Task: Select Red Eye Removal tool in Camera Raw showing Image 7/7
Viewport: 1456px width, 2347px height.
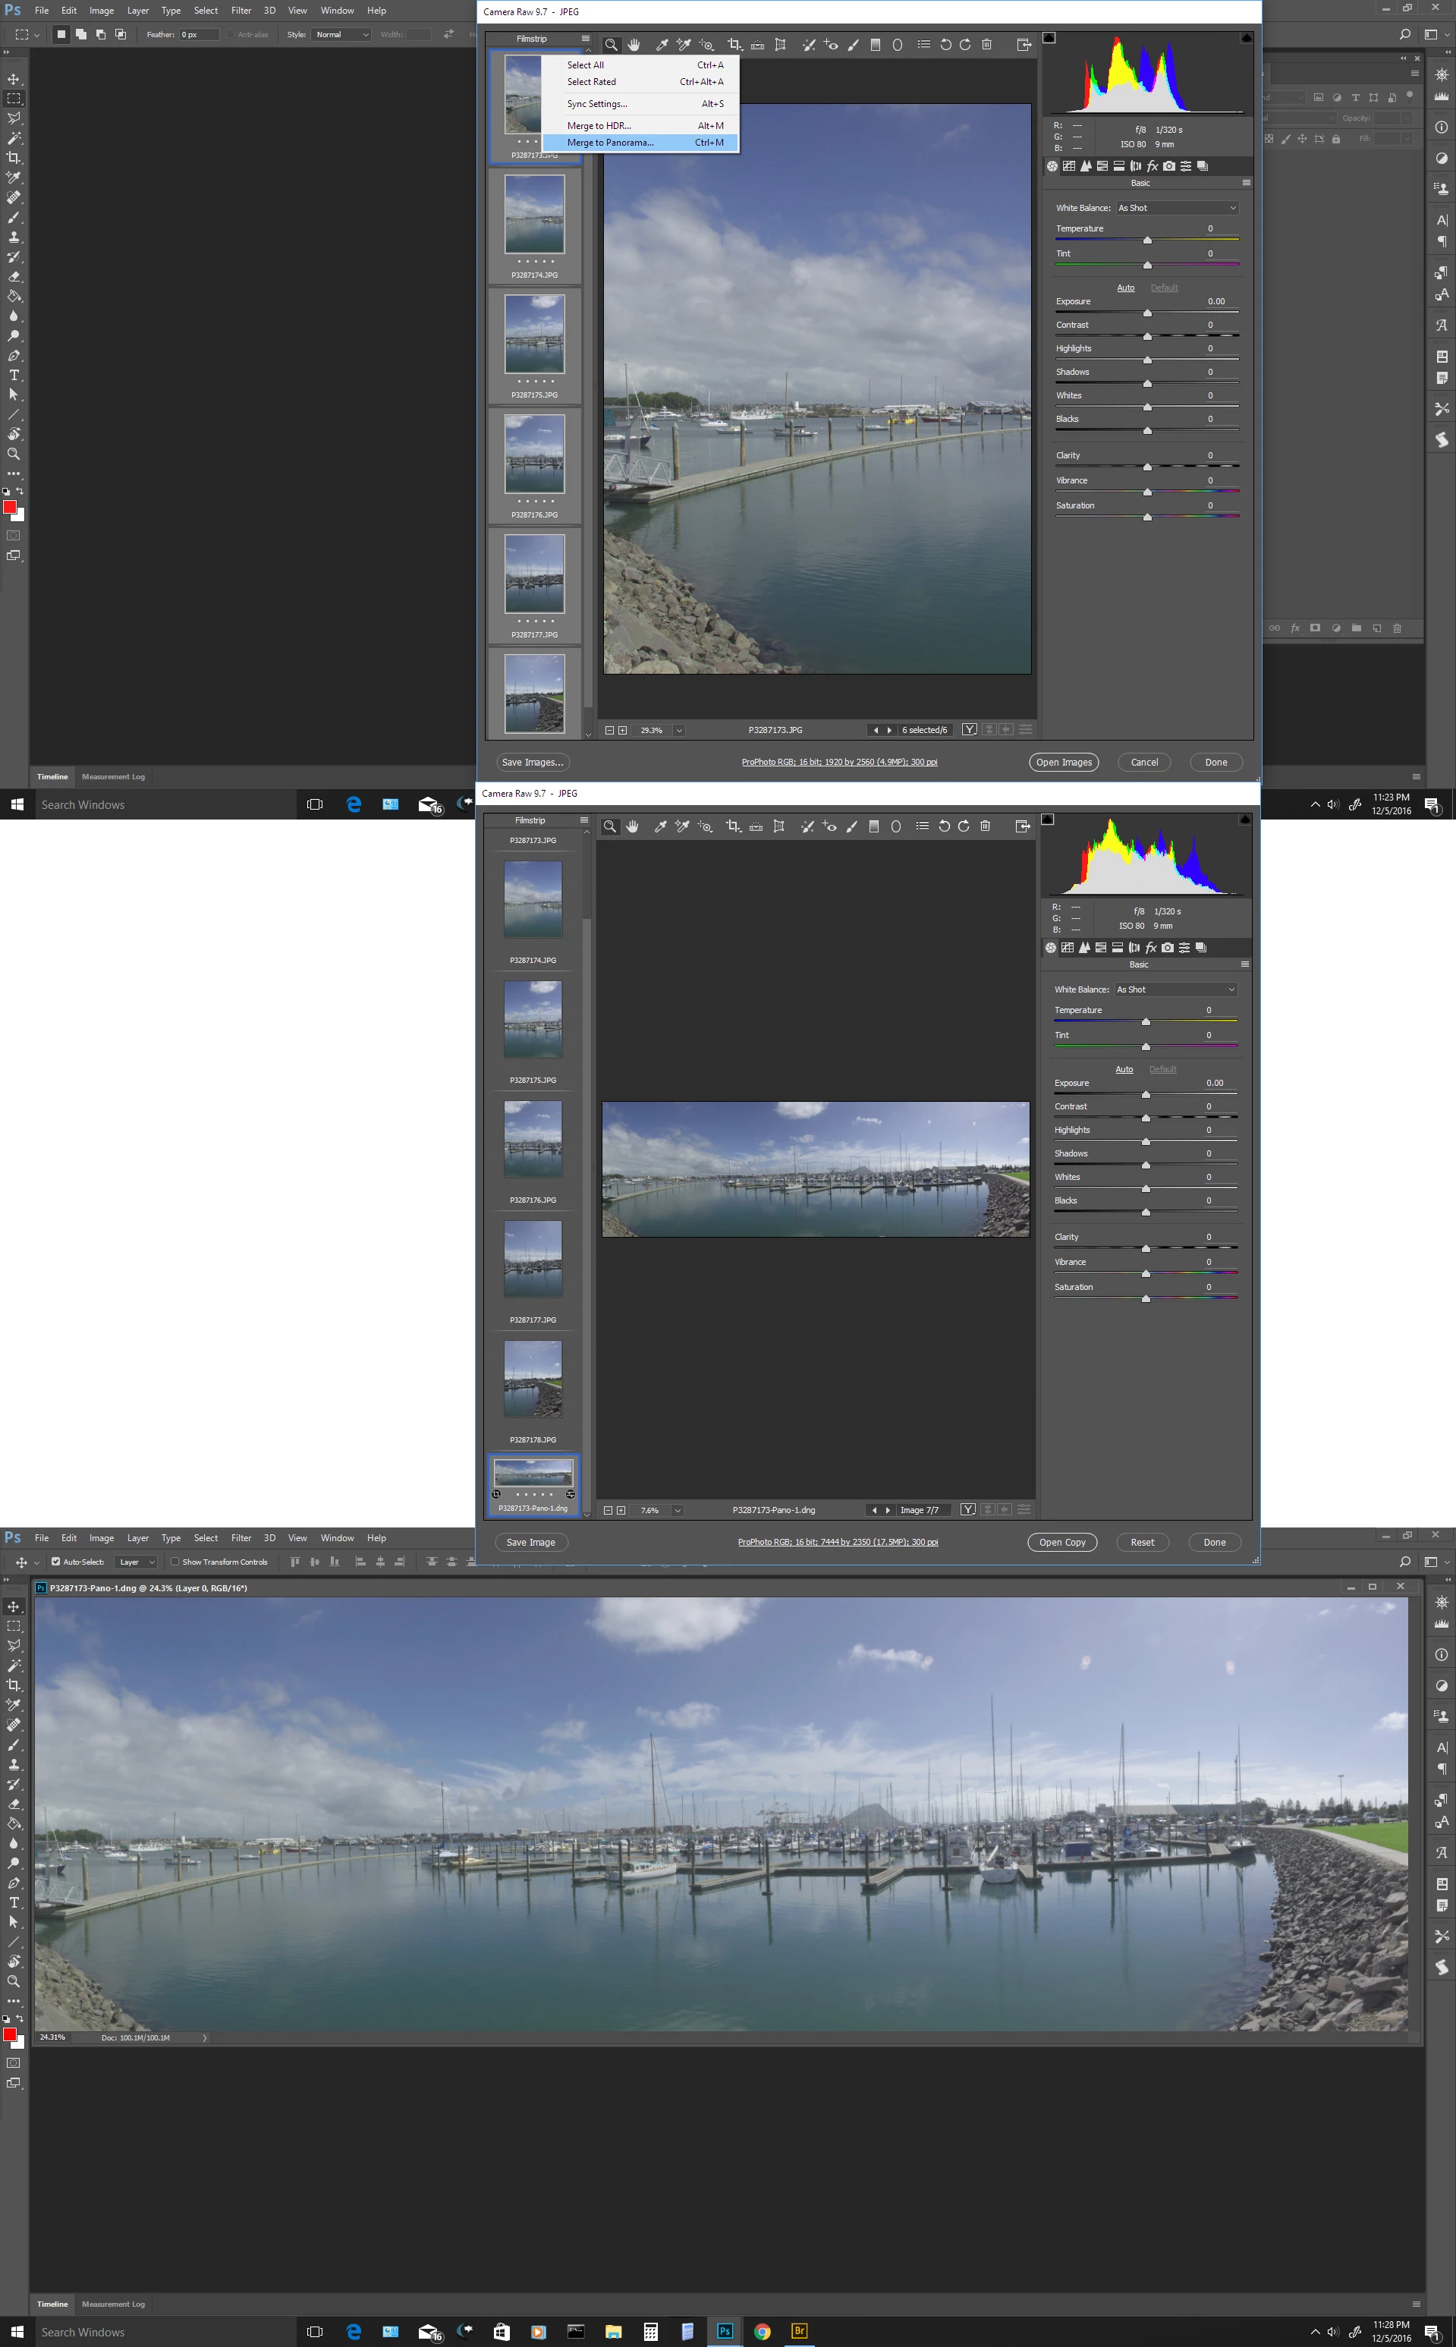Action: click(829, 826)
